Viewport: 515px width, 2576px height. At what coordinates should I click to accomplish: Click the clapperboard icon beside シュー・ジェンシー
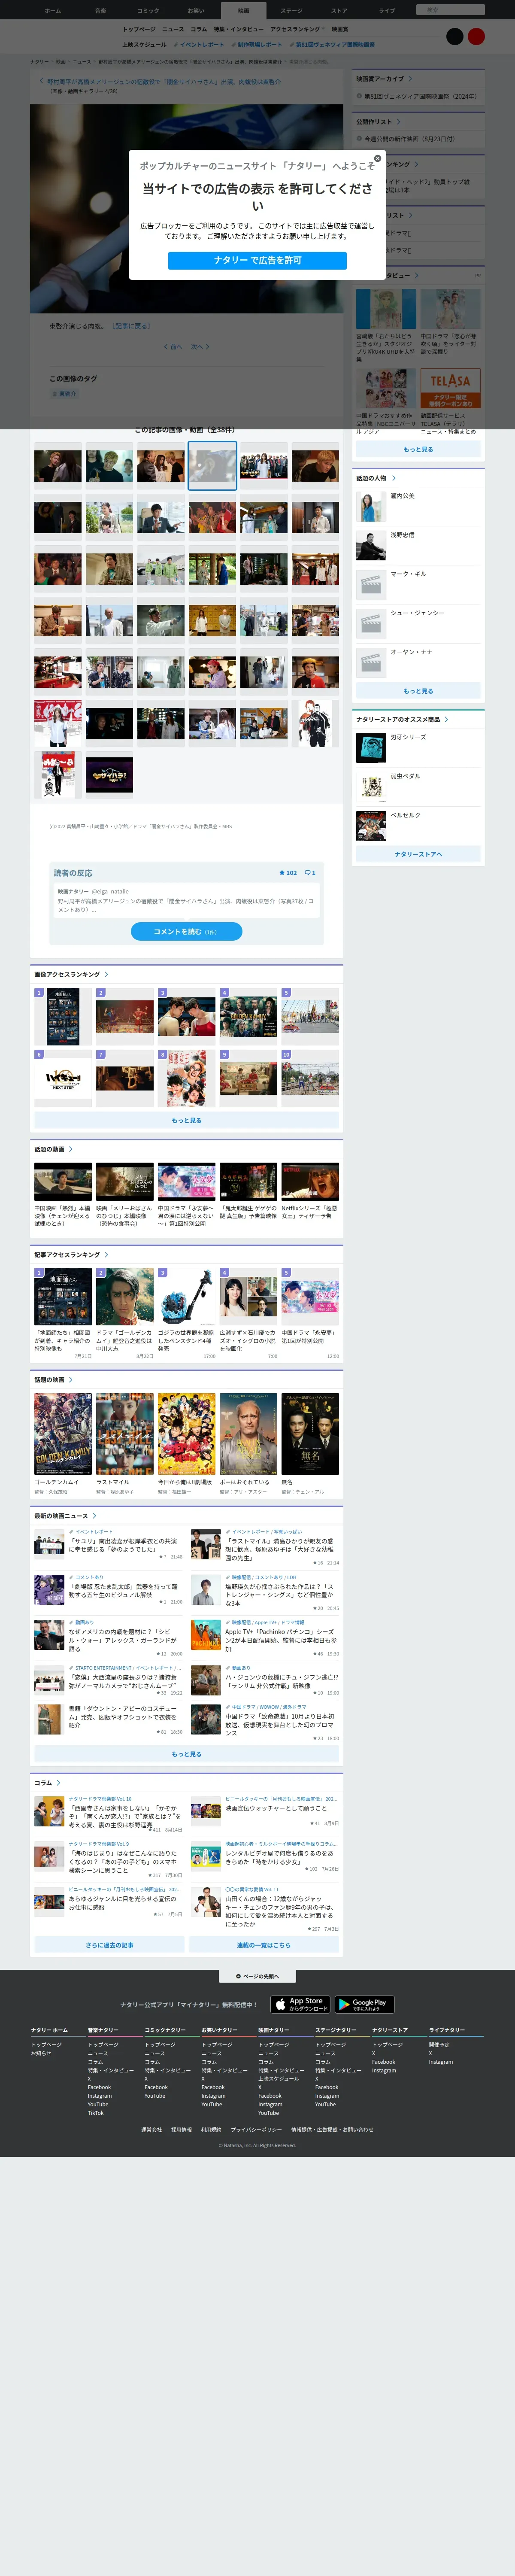(x=371, y=624)
